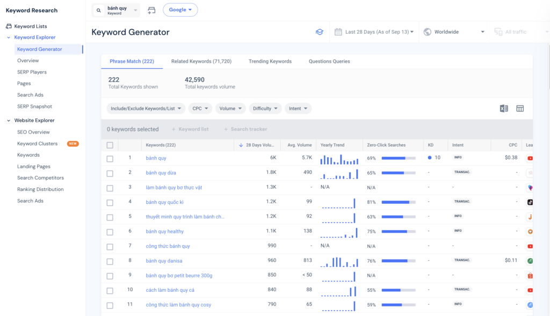This screenshot has height=316, width=550.
Task: Click the YouTube icon in bánh quy row
Action: click(x=530, y=158)
